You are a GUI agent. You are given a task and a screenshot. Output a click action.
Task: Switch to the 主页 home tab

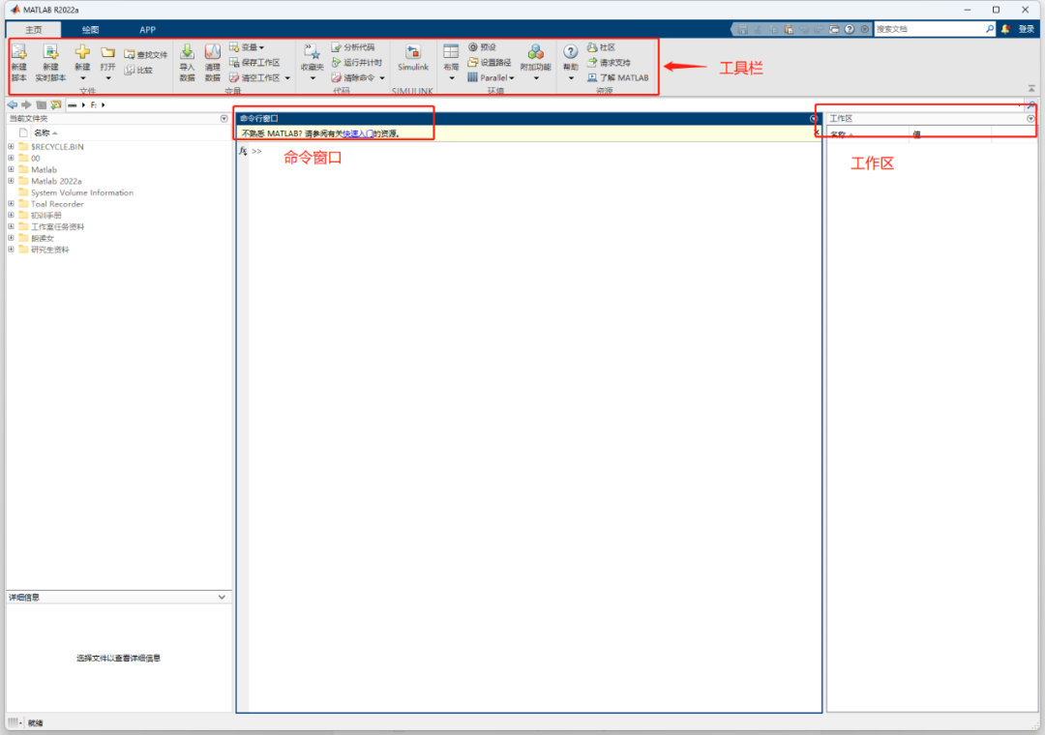click(34, 29)
